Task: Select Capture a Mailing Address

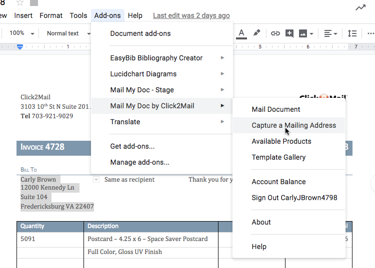Action: [289, 125]
